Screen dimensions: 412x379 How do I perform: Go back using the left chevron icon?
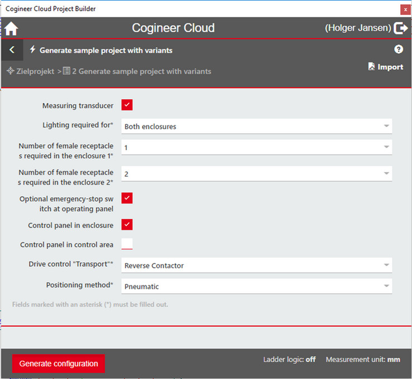12,50
